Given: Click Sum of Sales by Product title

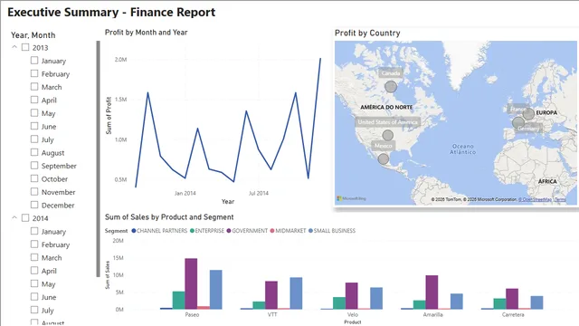Looking at the screenshot, I should (x=169, y=217).
